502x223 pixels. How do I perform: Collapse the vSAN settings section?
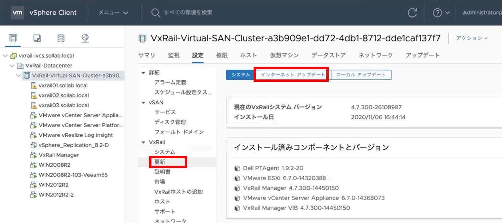pyautogui.click(x=143, y=102)
